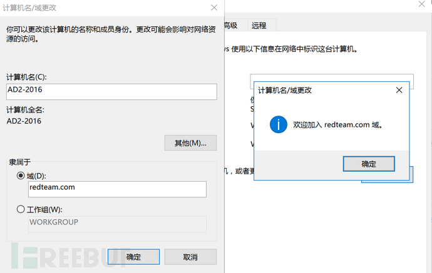The height and width of the screenshot is (273, 432).
Task: Close the background system properties window
Action: [420, 5]
